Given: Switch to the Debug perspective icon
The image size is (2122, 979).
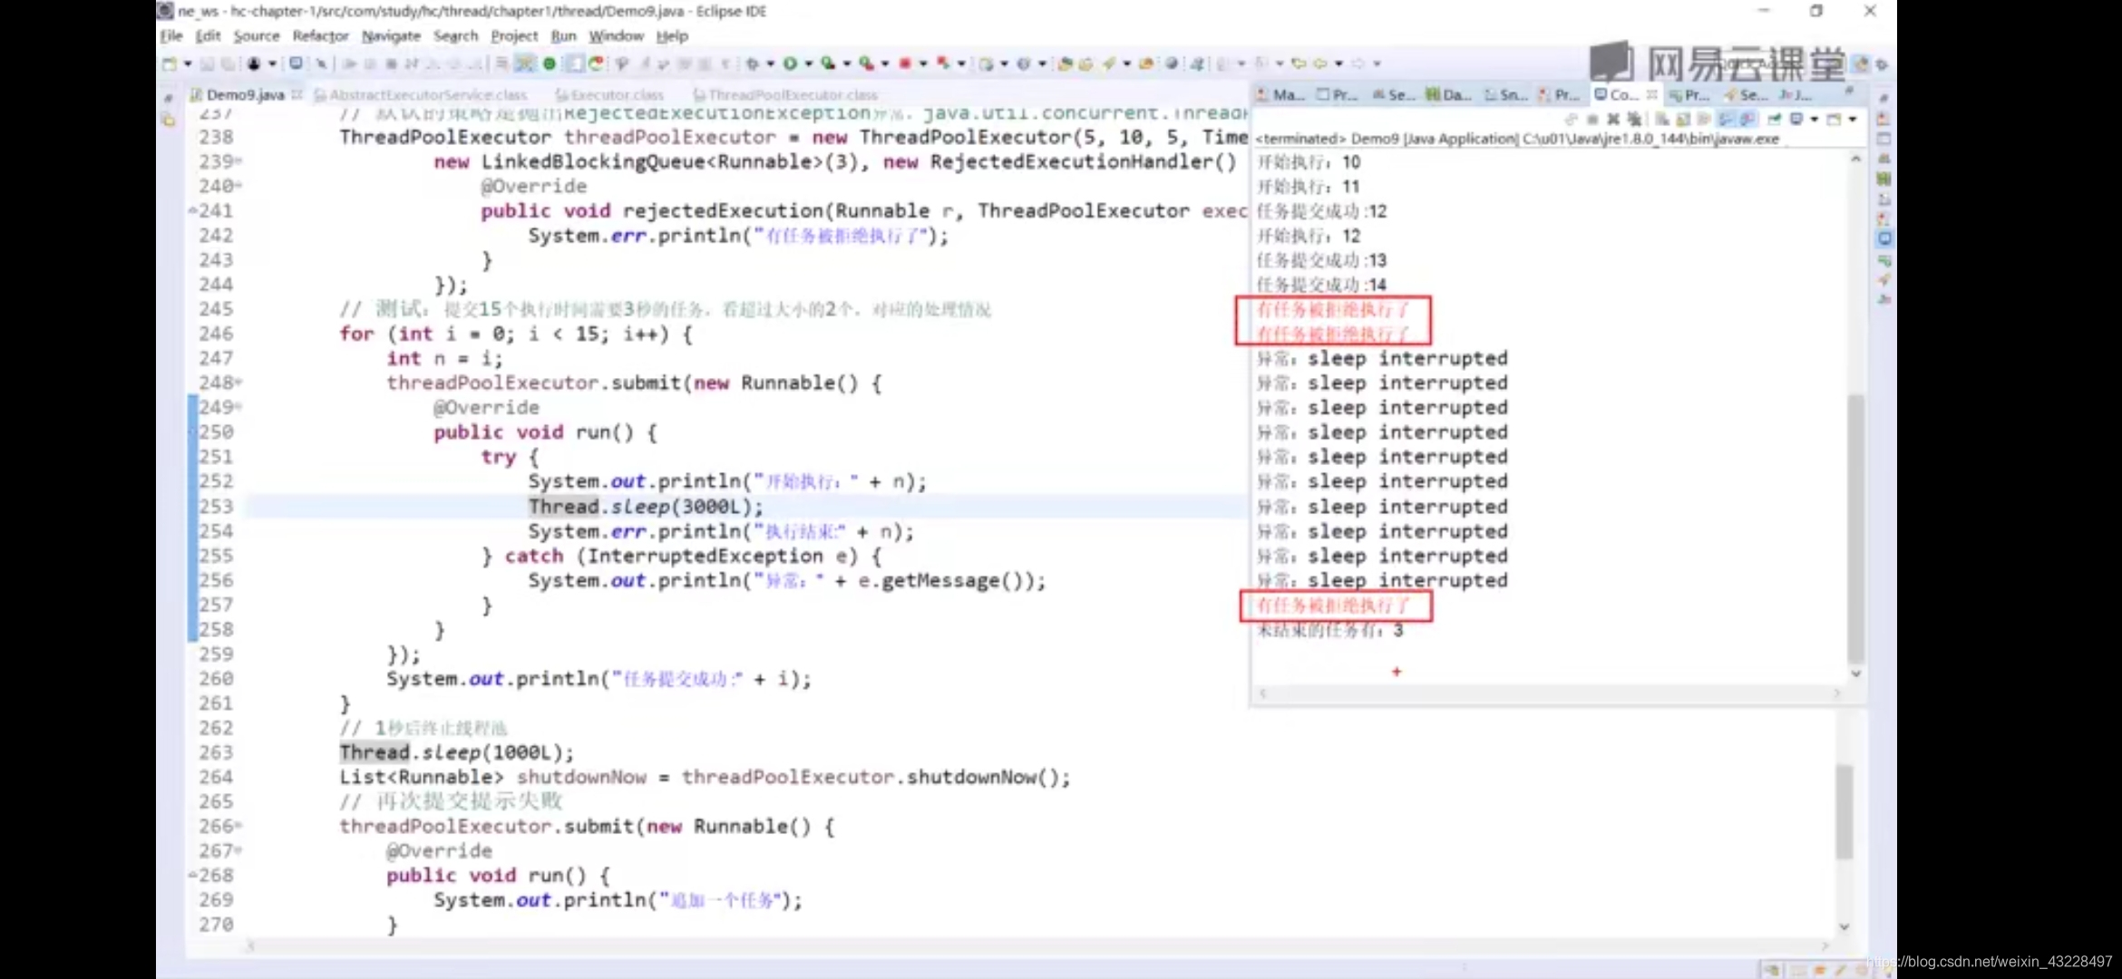Looking at the screenshot, I should point(1882,63).
